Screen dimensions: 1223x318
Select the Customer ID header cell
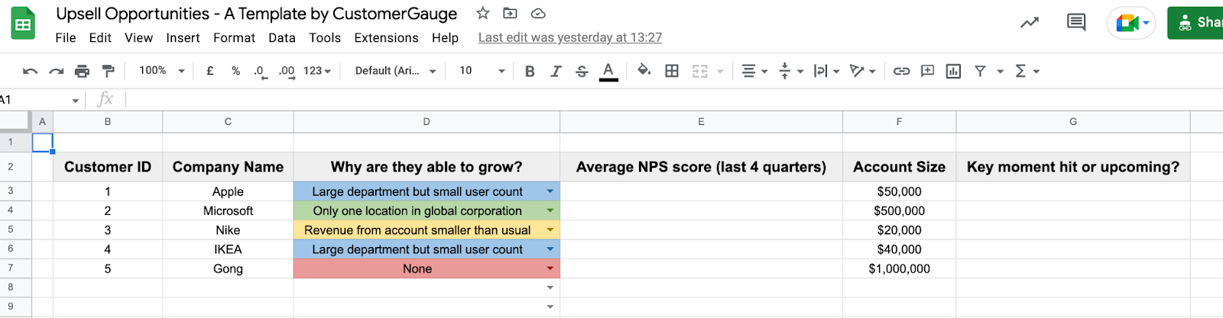pos(108,167)
